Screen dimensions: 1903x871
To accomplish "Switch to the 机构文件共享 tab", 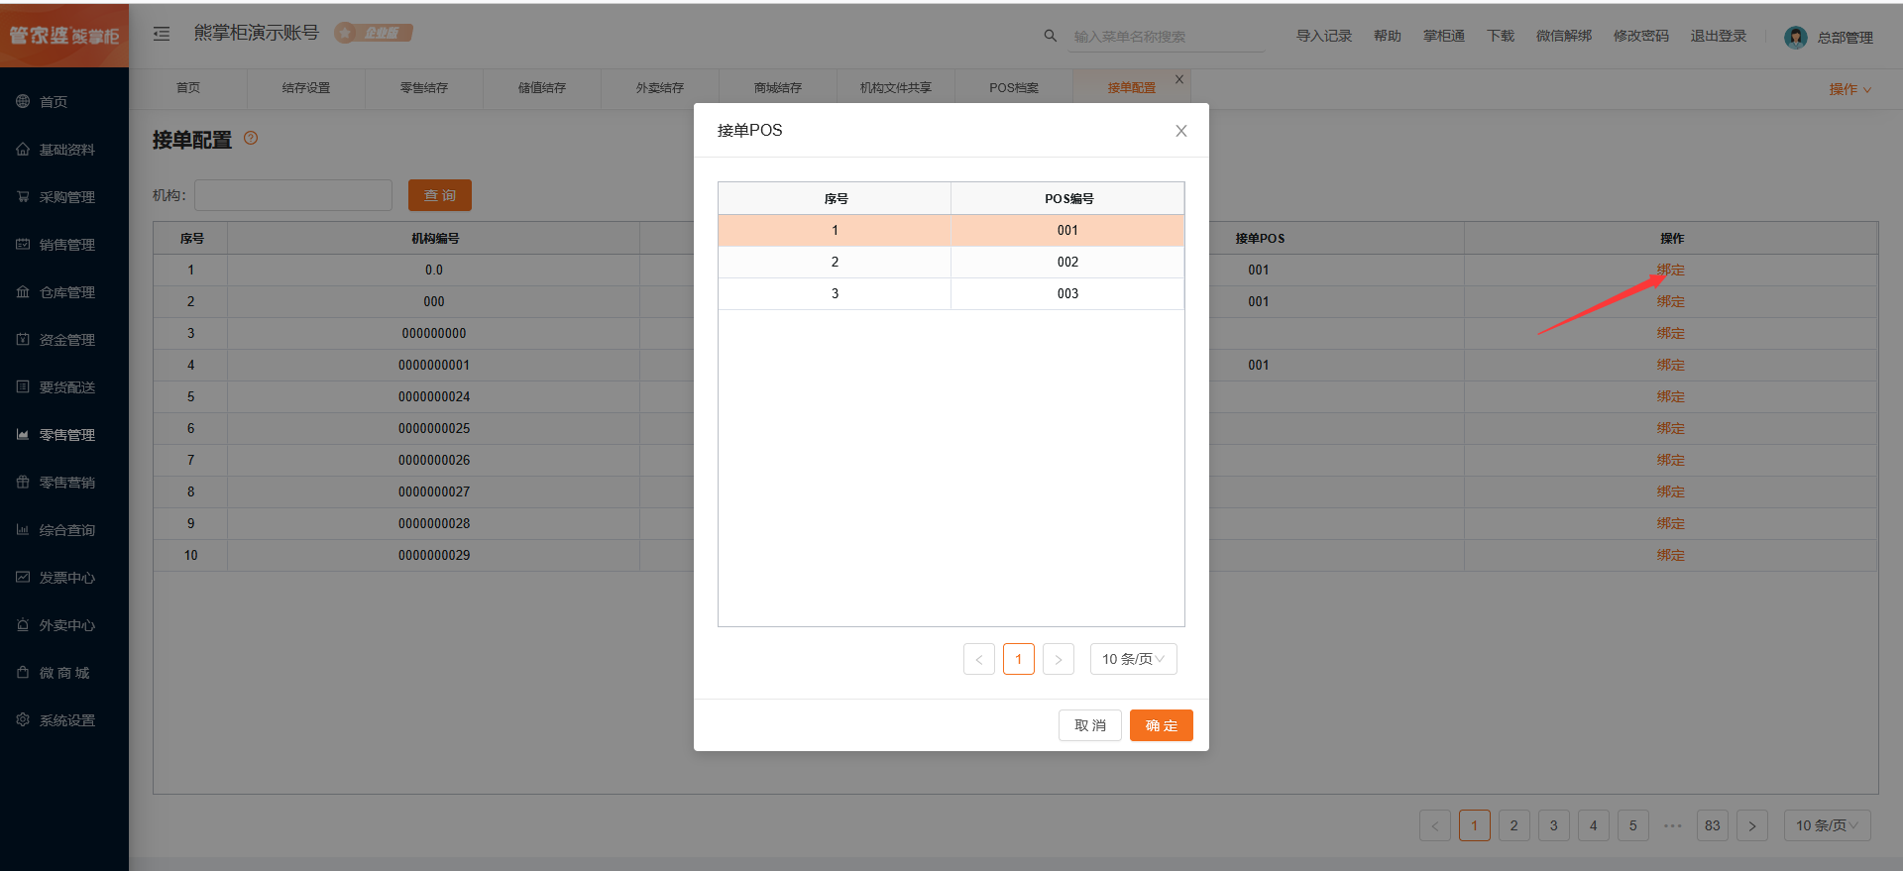I will pos(896,88).
